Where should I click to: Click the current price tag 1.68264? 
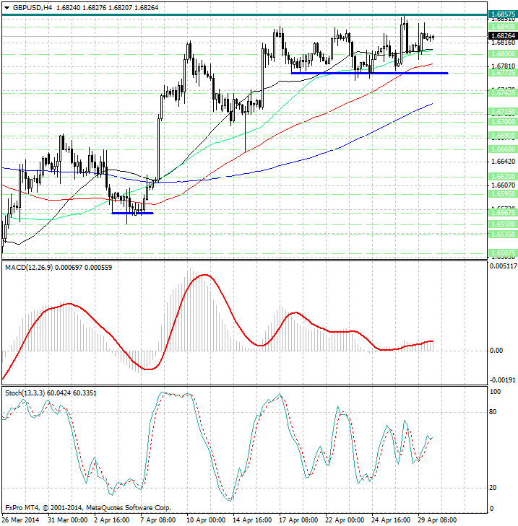tap(501, 35)
